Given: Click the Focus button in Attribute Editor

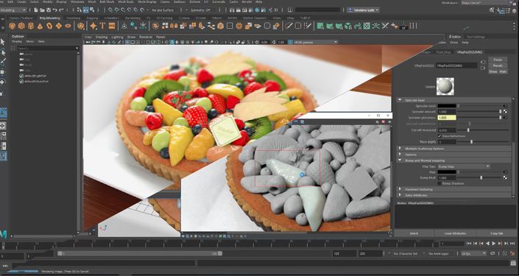Looking at the screenshot, I should pyautogui.click(x=498, y=60).
